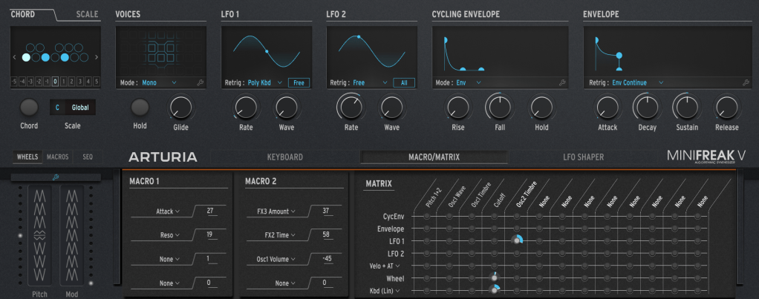Screen dimensions: 759x299
Task: Click the Cycling Envelope wrench icon
Action: (x=561, y=83)
